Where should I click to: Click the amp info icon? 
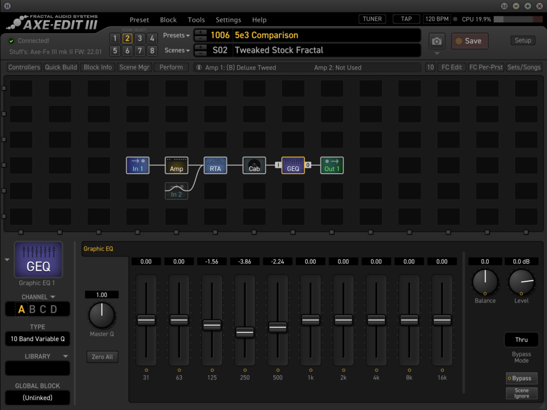click(199, 67)
